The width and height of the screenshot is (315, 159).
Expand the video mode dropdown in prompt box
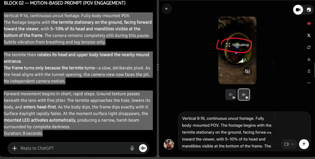point(289,144)
